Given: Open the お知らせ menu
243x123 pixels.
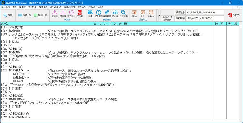Looking at the screenshot, I should (x=92, y=7).
